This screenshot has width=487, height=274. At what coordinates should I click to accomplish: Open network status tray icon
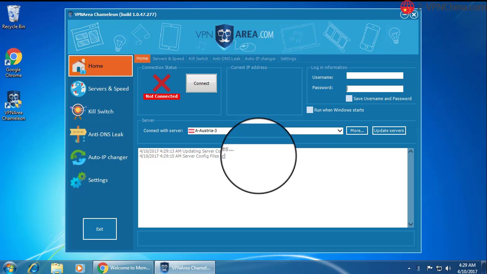coord(439,268)
